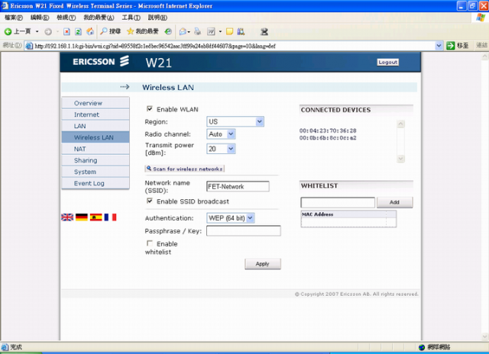Click the green Go arrow button

coord(450,46)
